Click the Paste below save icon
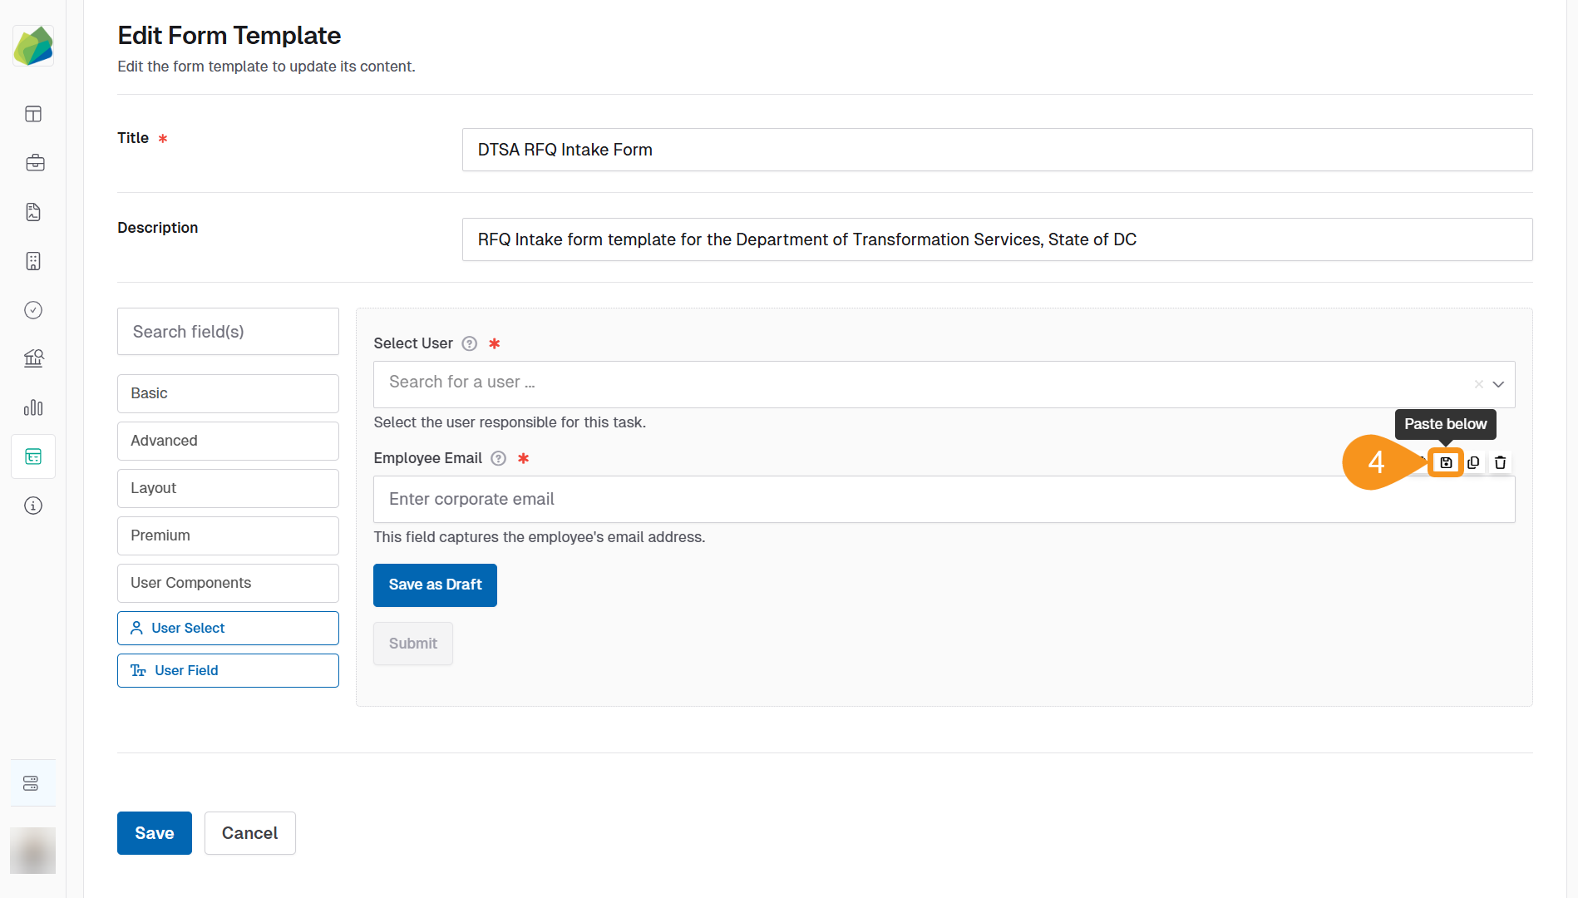1578x898 pixels. (1445, 462)
